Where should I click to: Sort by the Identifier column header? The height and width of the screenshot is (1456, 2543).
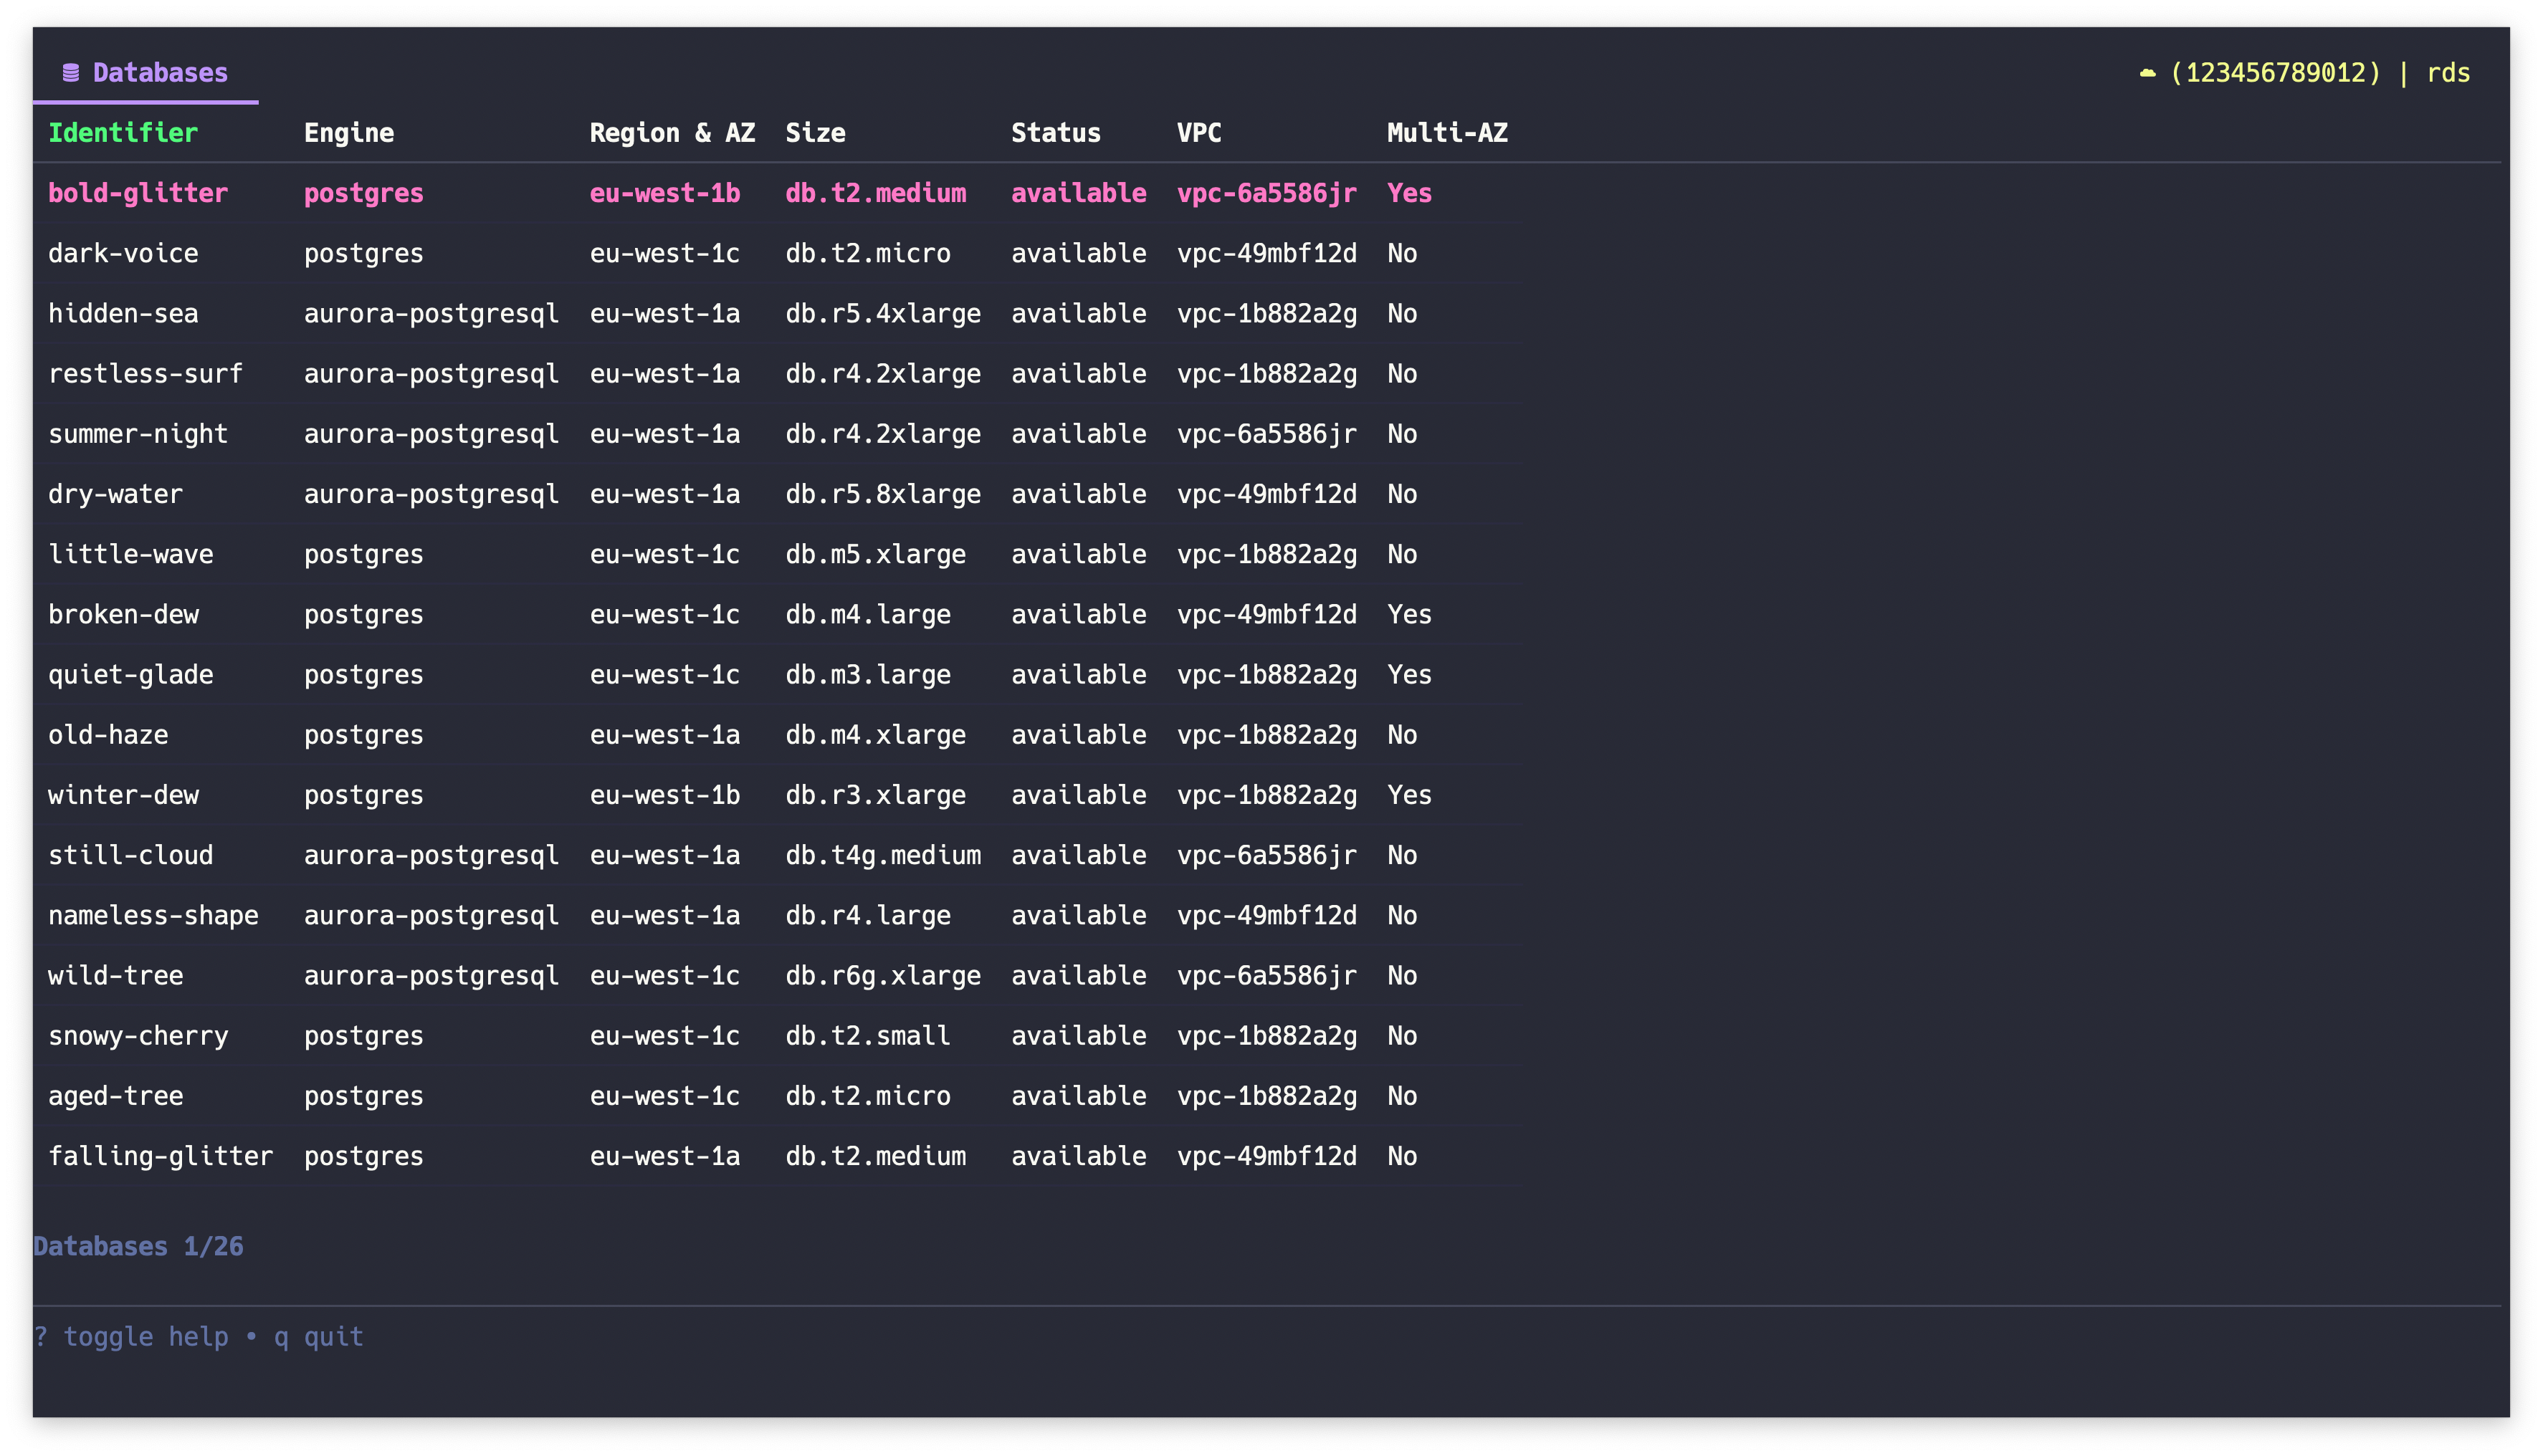tap(123, 133)
